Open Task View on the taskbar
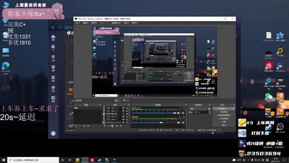289x163 pixels. pyautogui.click(x=70, y=160)
